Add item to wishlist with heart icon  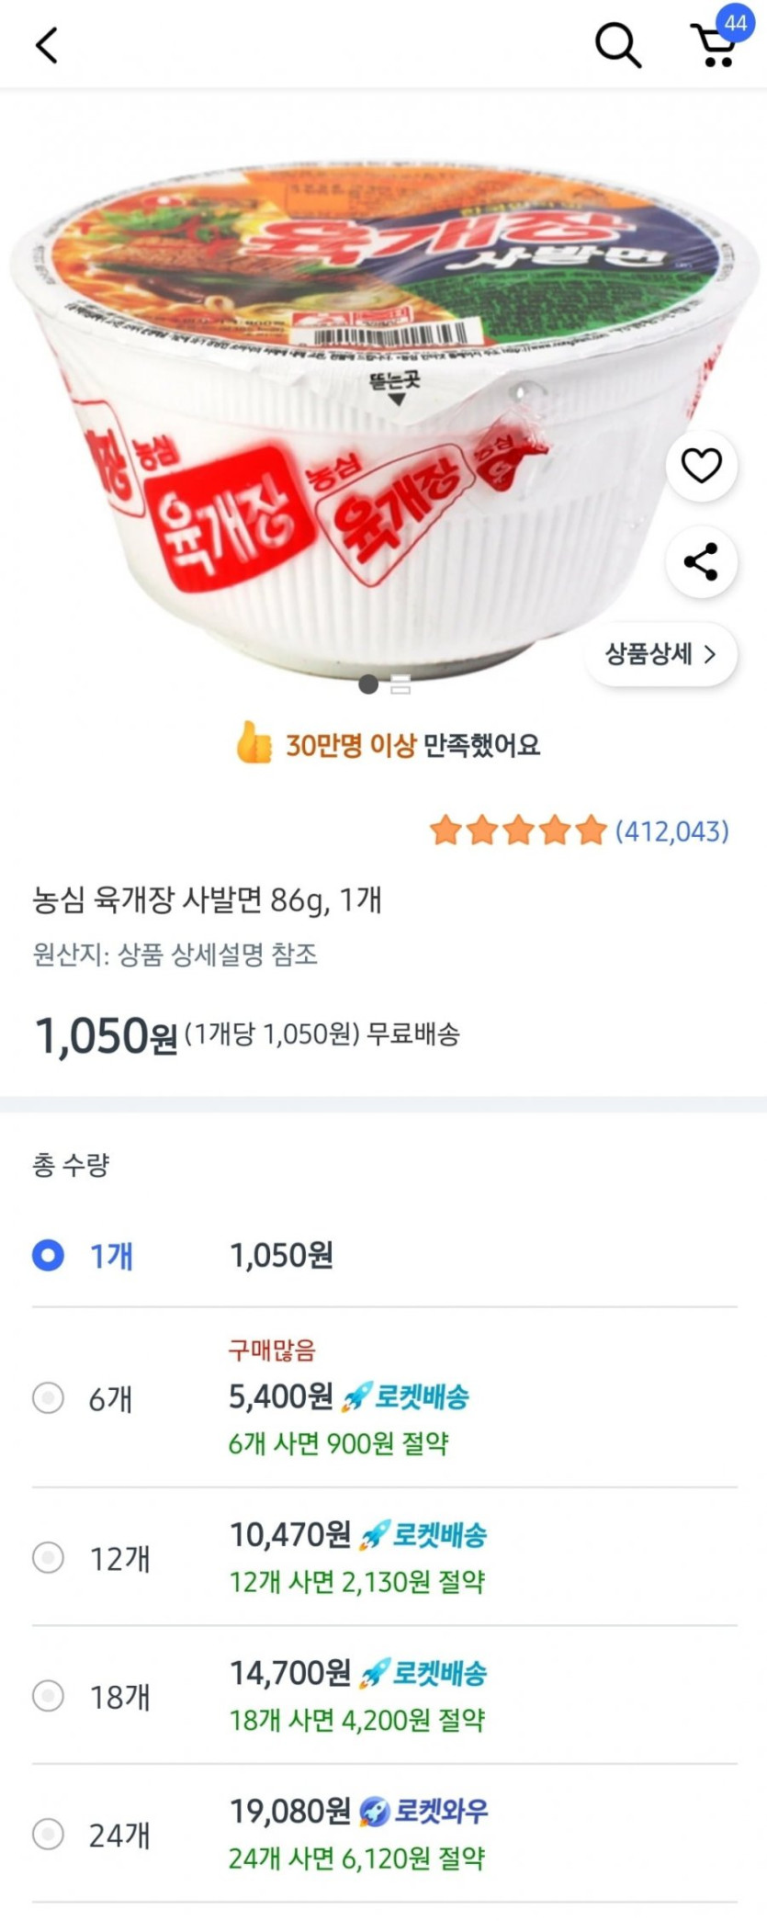pyautogui.click(x=701, y=466)
